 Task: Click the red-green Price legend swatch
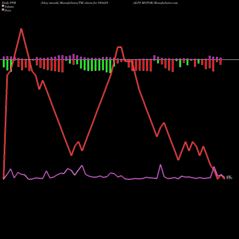(x=3, y=10)
